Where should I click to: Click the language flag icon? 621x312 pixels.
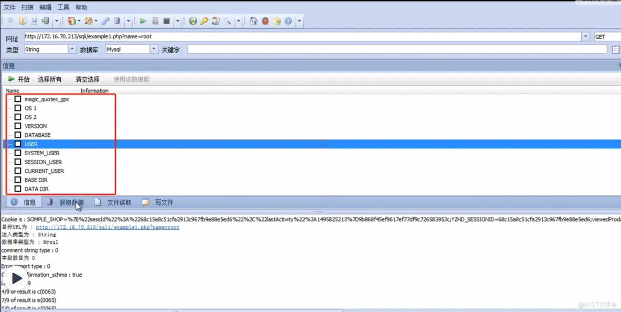(x=72, y=21)
